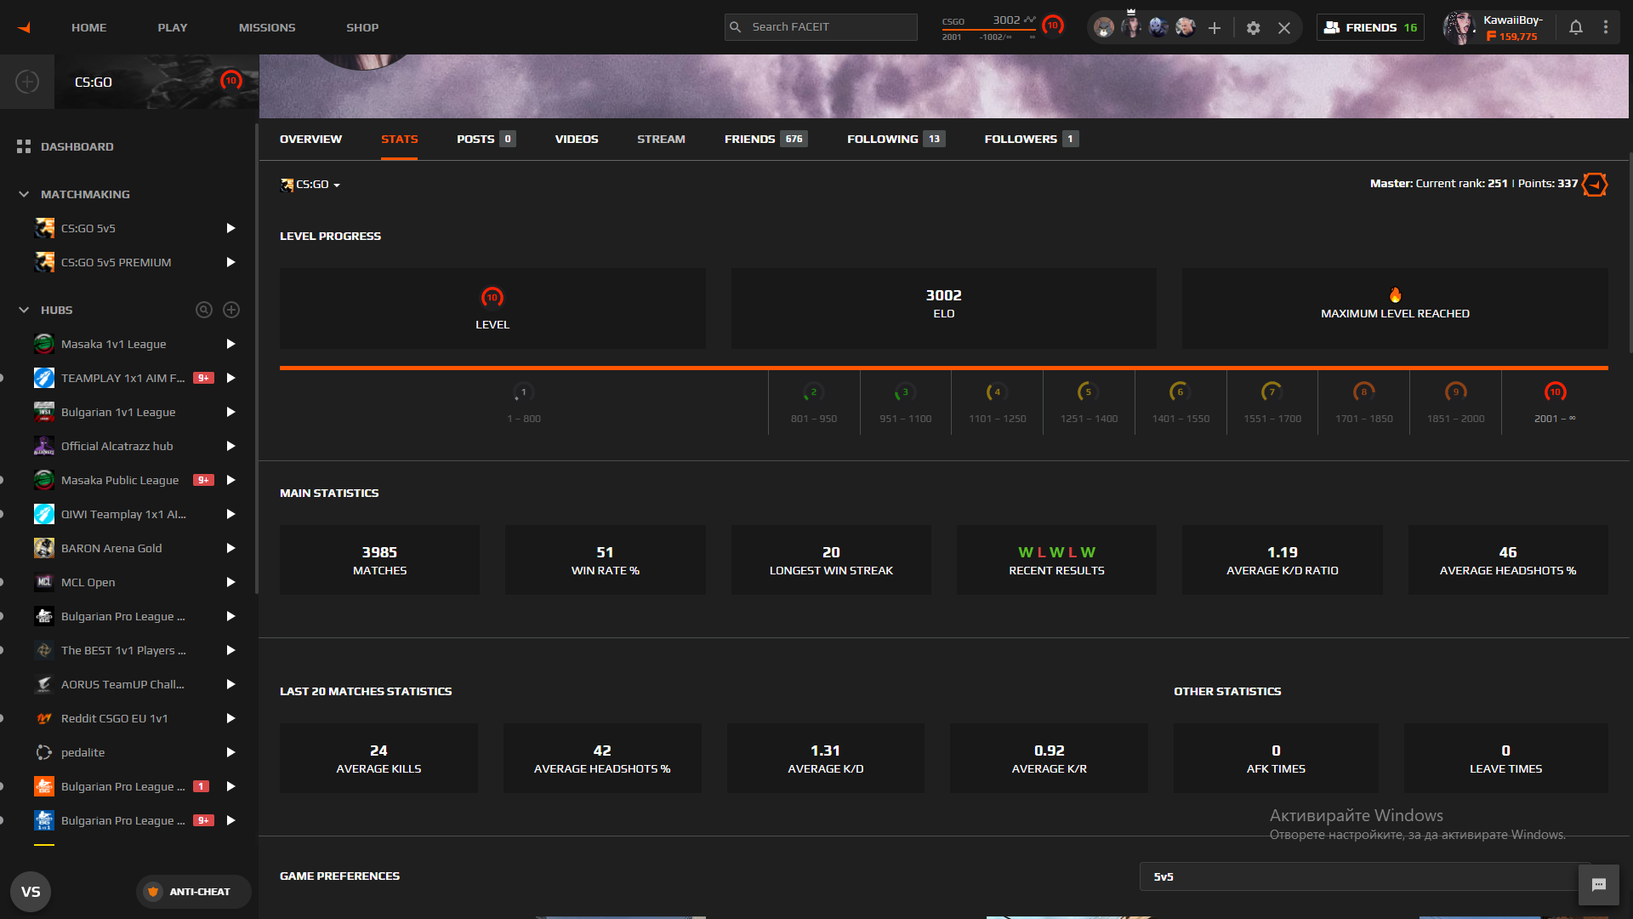The width and height of the screenshot is (1633, 919).
Task: Switch to the OVERVIEW tab
Action: (310, 139)
